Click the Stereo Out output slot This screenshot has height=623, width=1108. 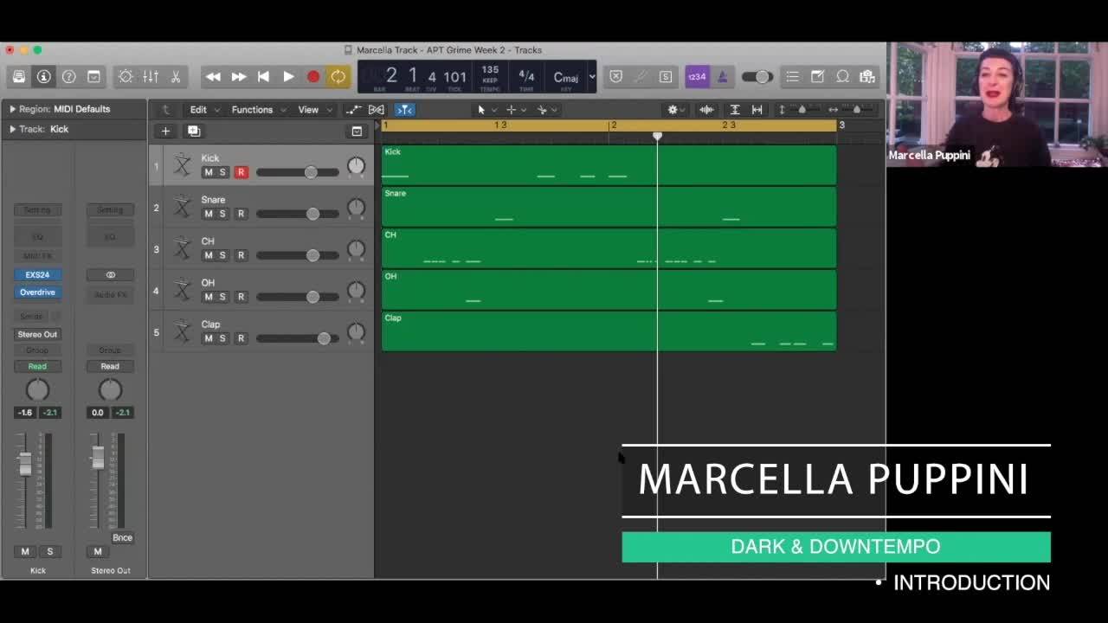point(37,334)
